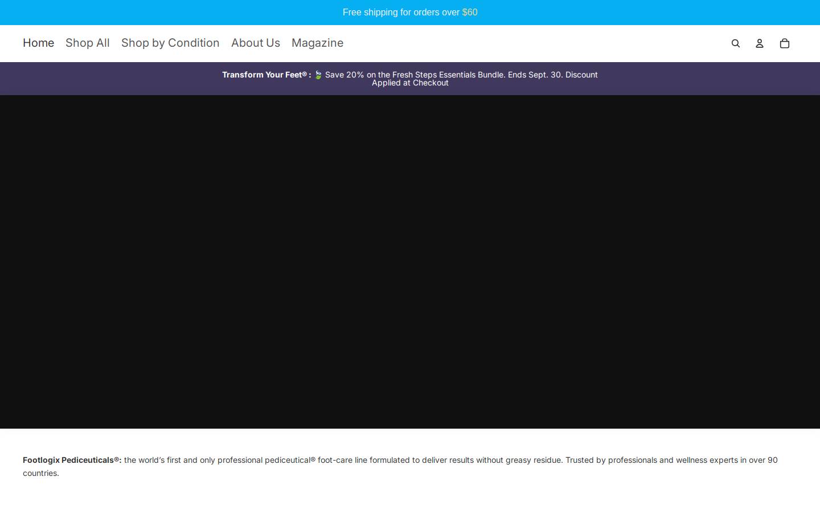The height and width of the screenshot is (513, 820).
Task: Open the search icon in header
Action: [736, 43]
